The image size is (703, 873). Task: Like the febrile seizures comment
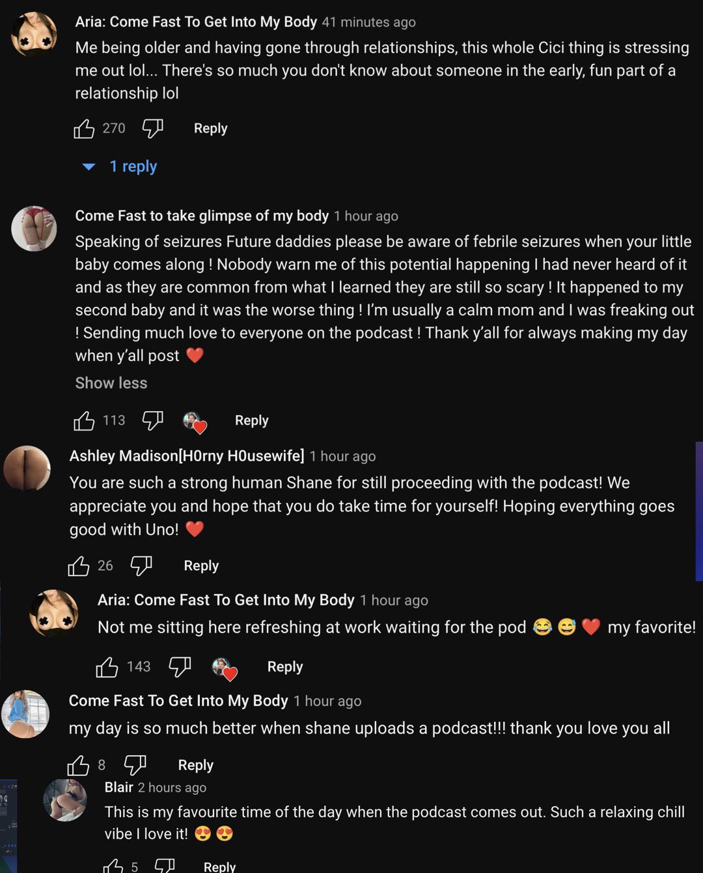point(84,421)
